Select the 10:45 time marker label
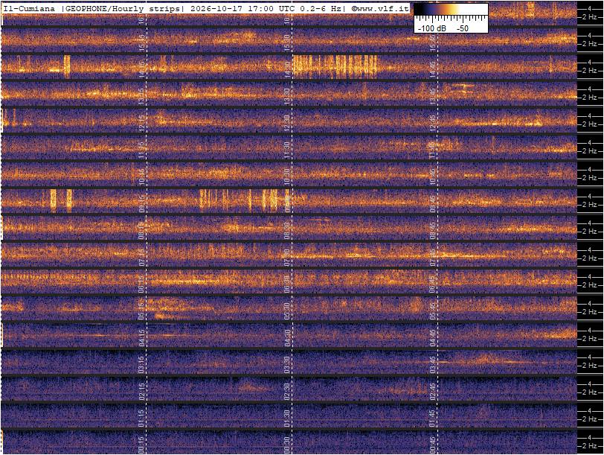 coord(433,176)
